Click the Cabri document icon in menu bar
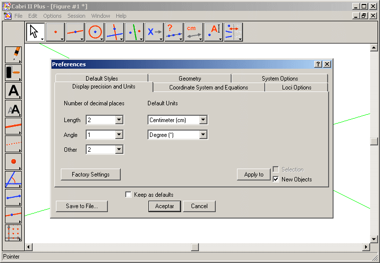 pyautogui.click(x=8, y=16)
